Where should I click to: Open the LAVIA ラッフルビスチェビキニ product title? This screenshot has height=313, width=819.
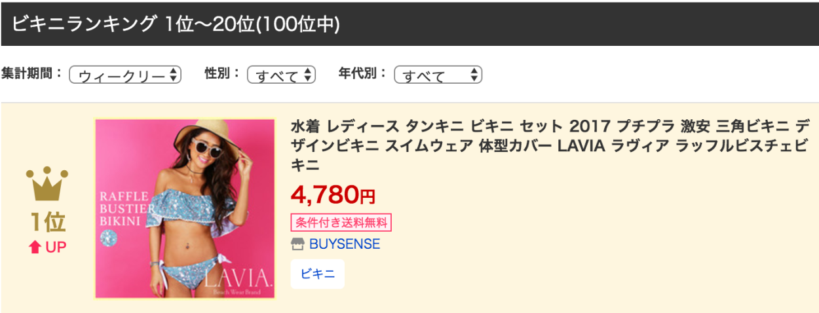(x=549, y=144)
